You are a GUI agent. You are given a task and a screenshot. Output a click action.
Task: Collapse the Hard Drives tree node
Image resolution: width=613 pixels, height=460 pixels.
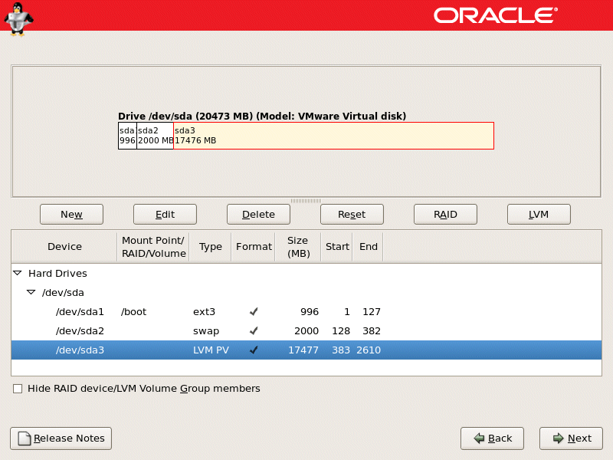click(18, 273)
